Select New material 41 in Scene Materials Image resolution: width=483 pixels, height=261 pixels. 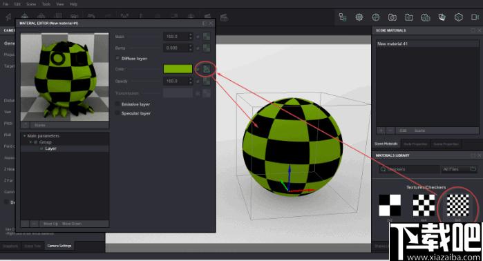click(428, 43)
